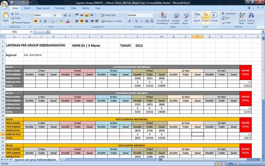Click Insert cells icon

click(197, 15)
